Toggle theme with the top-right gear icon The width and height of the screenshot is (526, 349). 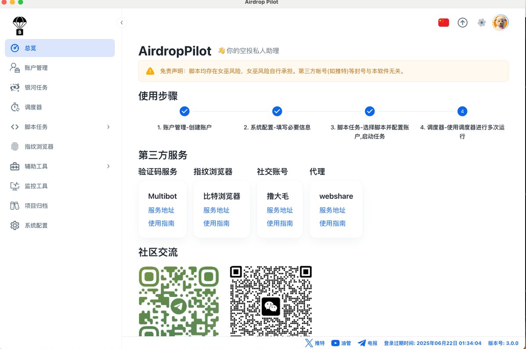click(482, 23)
